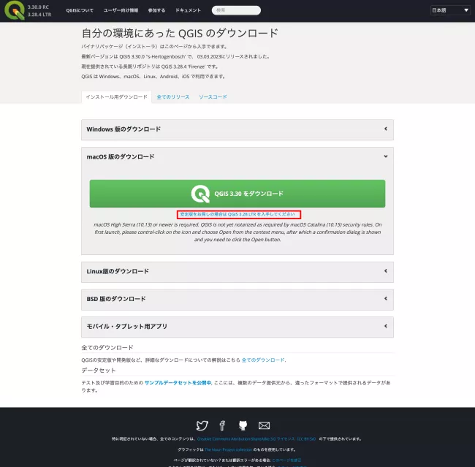The image size is (475, 467).
Task: Click the 3.28.4 LTR version label
Action: coord(39,15)
